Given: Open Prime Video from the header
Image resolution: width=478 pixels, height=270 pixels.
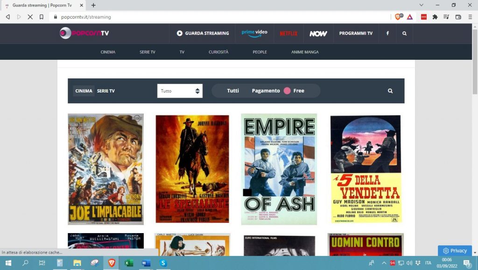Looking at the screenshot, I should pos(255,33).
